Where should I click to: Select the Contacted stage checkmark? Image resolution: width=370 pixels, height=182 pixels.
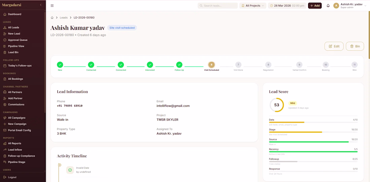[x=91, y=64]
